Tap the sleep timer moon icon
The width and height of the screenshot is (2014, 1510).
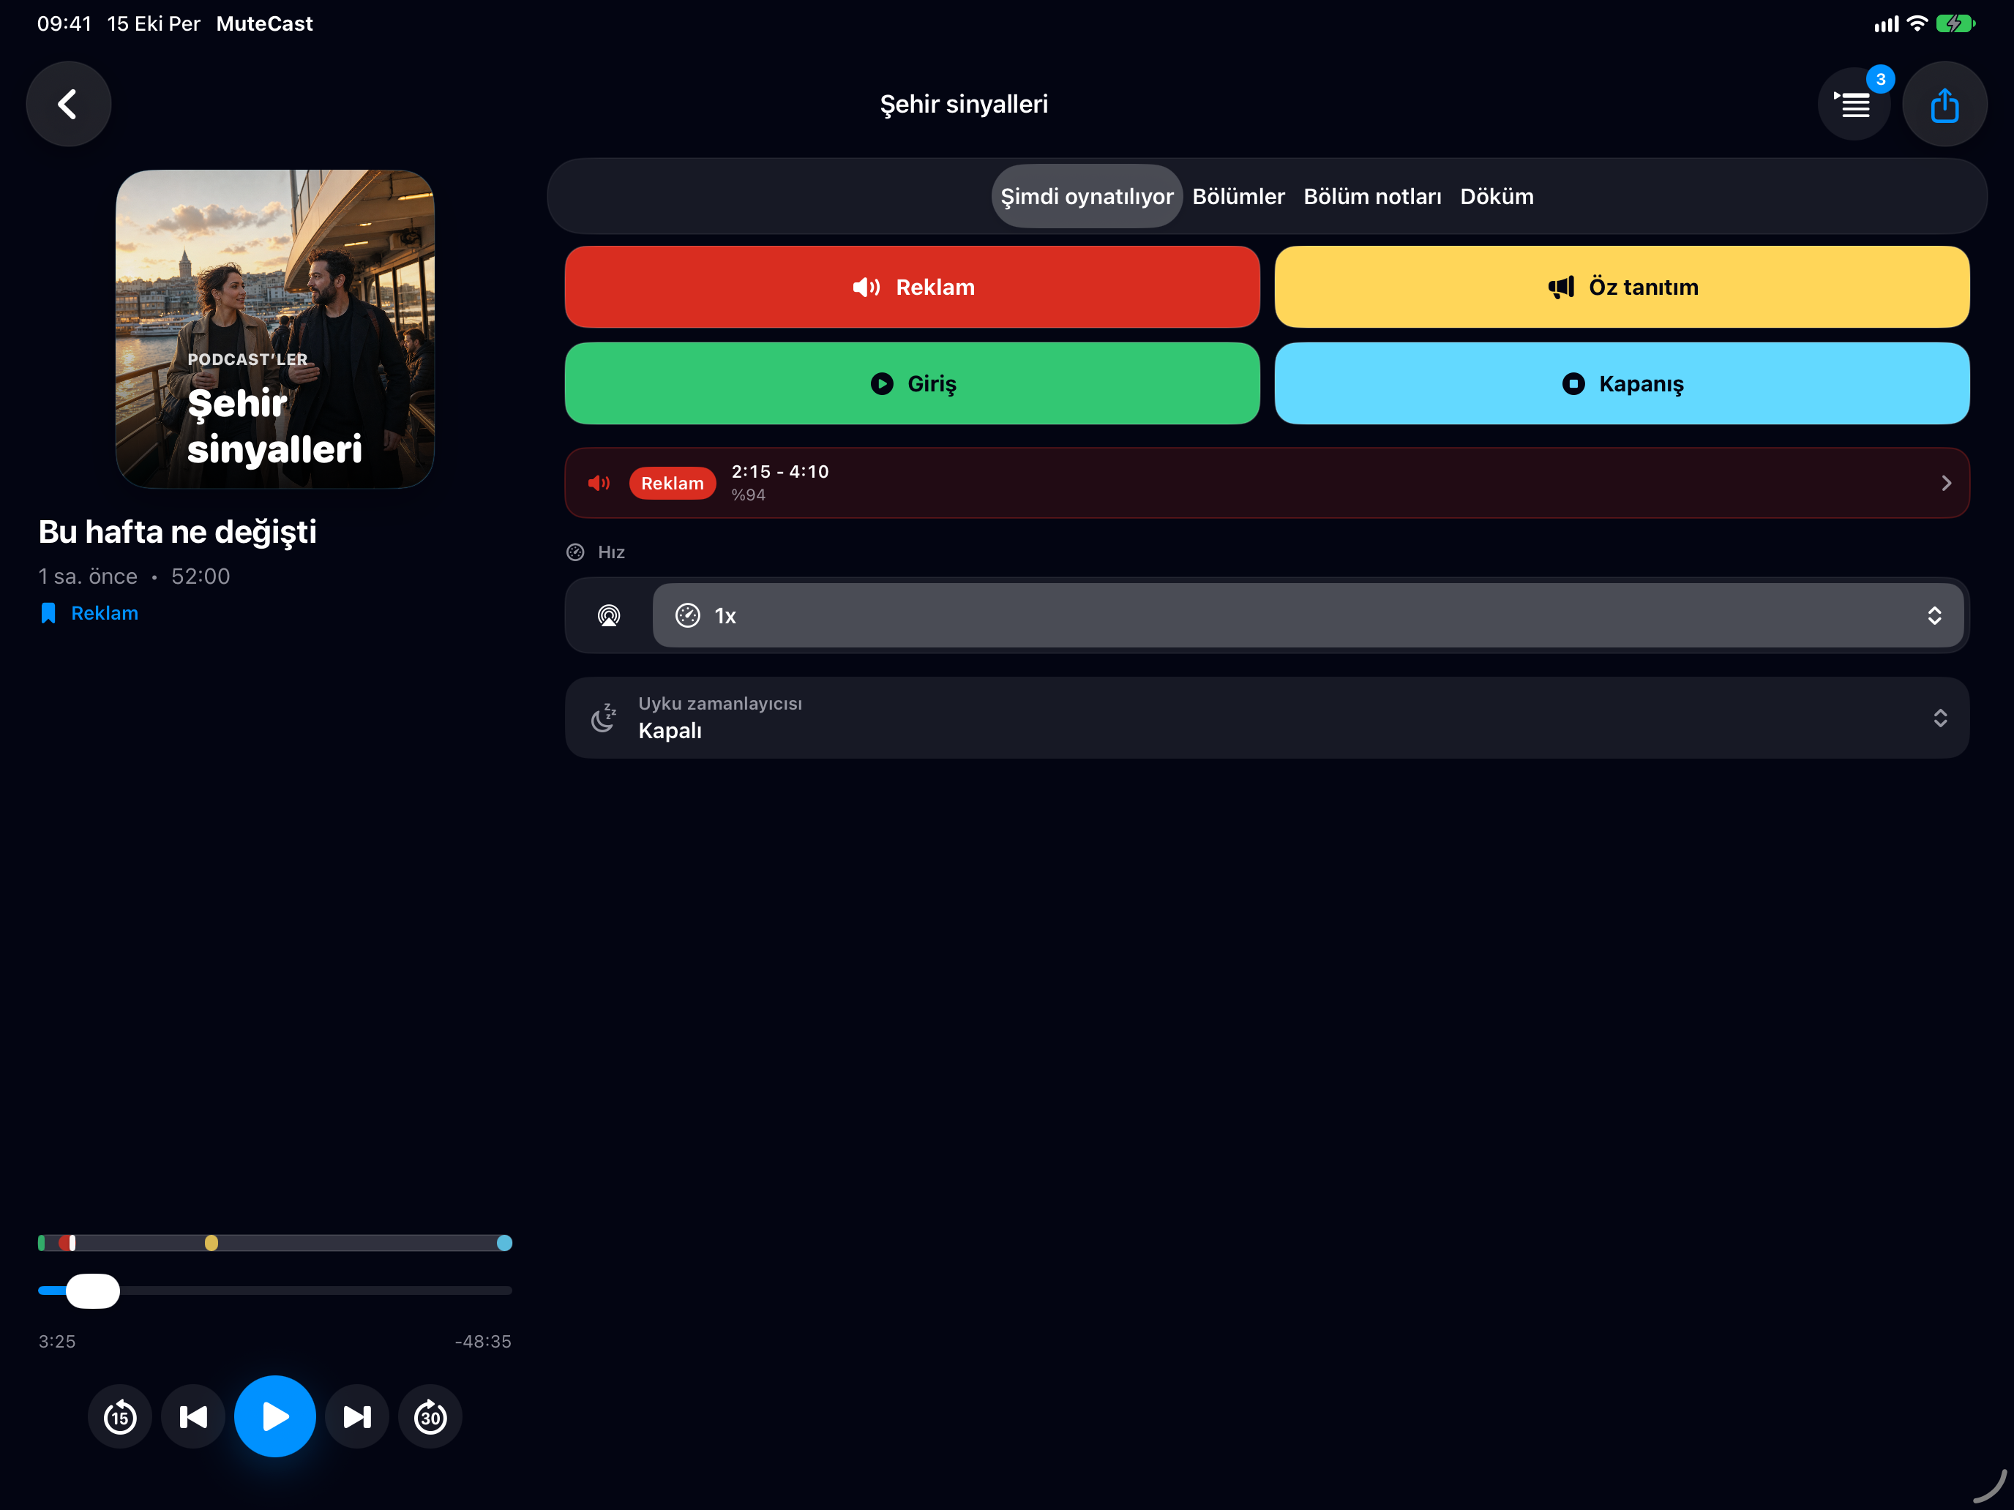[604, 717]
